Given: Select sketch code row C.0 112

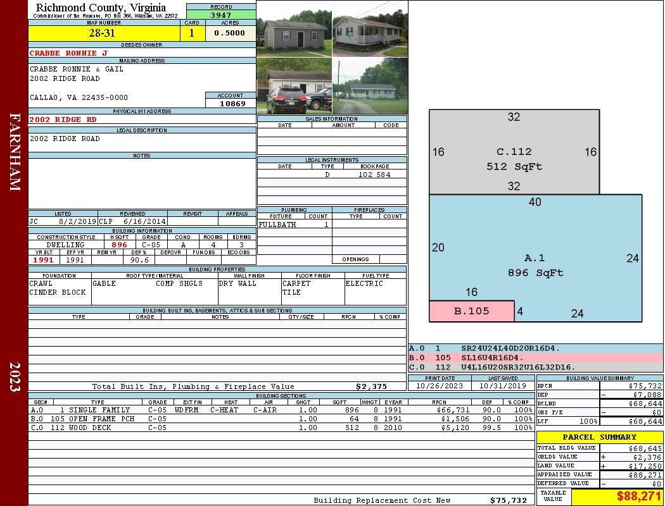Looking at the screenshot, I should [x=535, y=367].
